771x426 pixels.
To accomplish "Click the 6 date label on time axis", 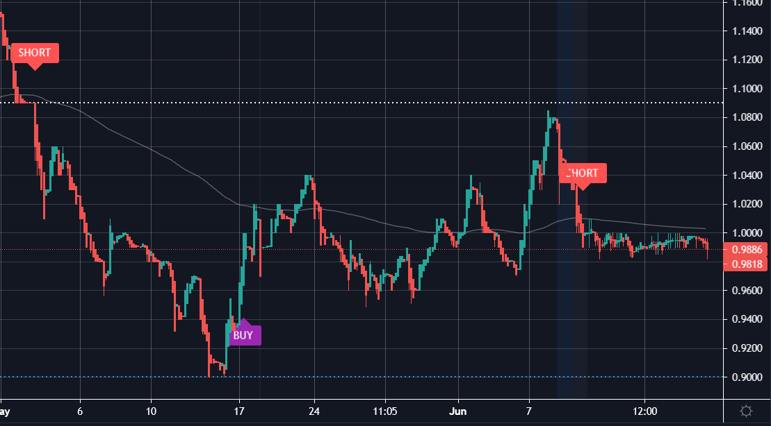I will pos(80,410).
